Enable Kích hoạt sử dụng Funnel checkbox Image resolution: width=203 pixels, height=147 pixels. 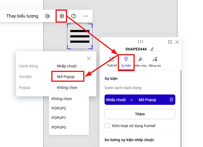[107, 126]
